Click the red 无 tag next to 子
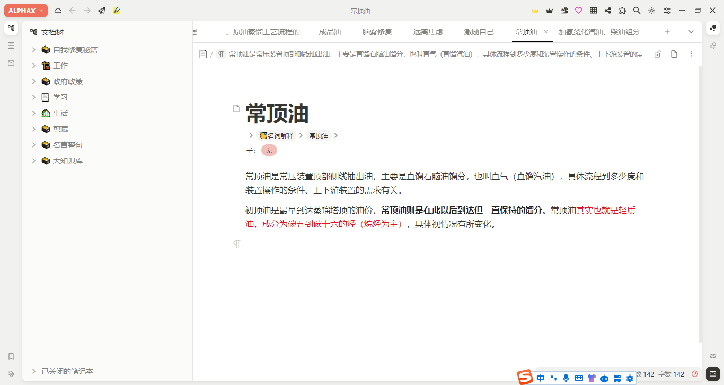The image size is (724, 385). tap(269, 150)
